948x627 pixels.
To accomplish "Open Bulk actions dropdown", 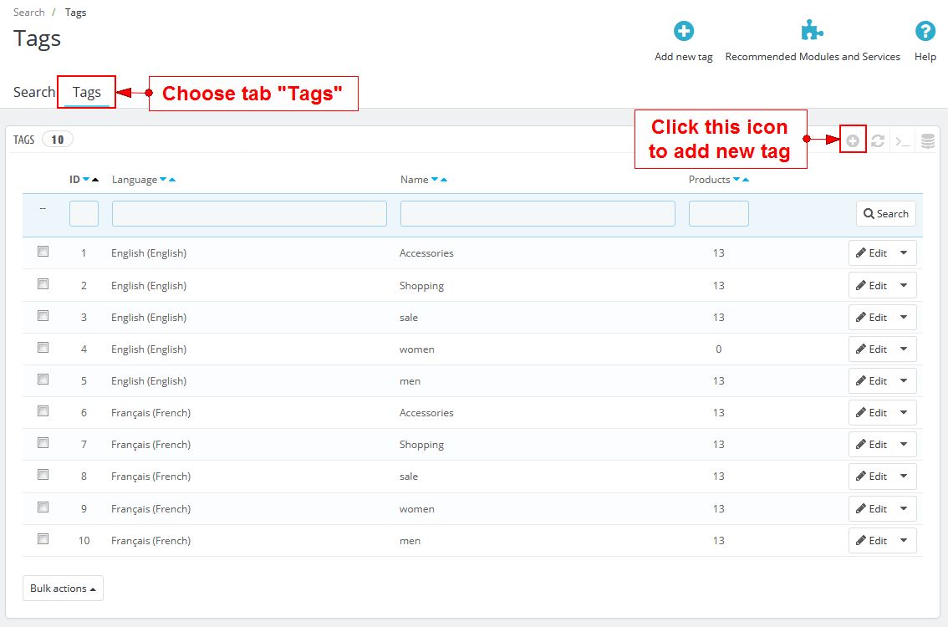I will pos(63,589).
